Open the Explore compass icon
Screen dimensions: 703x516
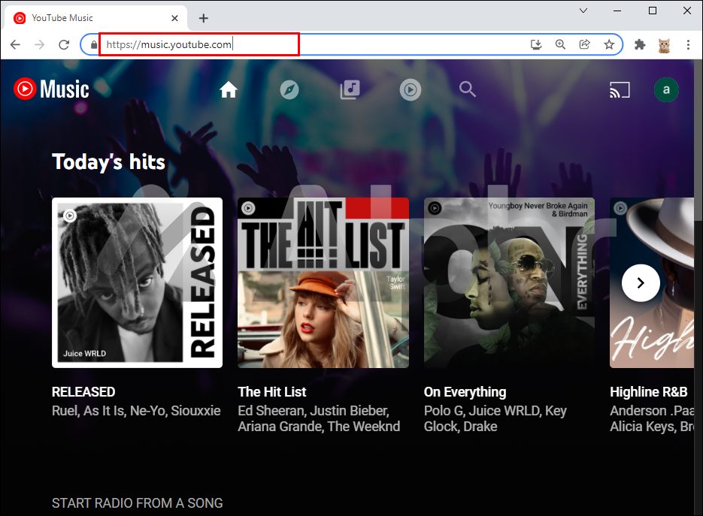click(289, 90)
